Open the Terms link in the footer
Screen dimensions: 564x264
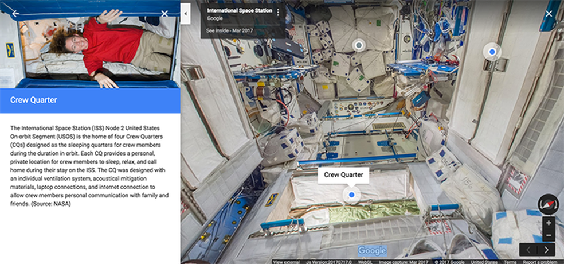click(x=510, y=262)
